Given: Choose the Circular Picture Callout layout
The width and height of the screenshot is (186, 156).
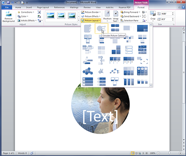Looking at the screenshot, I should [101, 28].
